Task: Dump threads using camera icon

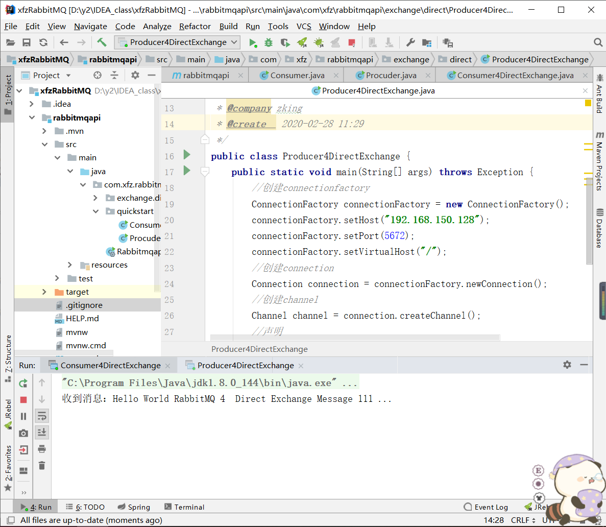Action: tap(23, 433)
